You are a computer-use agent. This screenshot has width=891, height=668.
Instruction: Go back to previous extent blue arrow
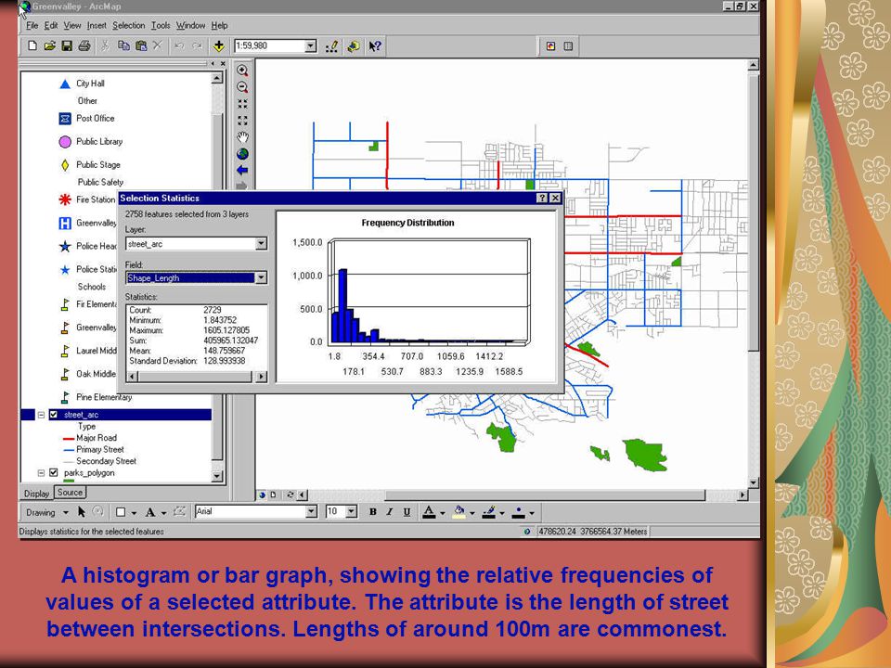242,170
